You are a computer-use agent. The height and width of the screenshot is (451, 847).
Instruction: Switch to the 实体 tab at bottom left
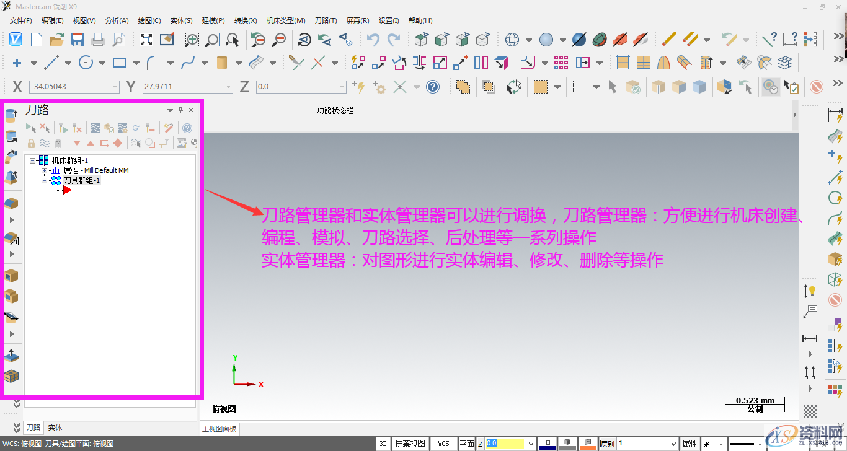click(x=53, y=427)
